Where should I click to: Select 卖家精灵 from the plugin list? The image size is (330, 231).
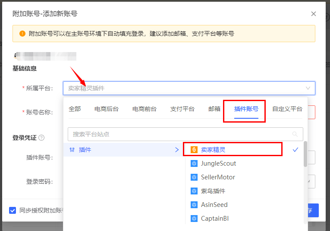[x=213, y=150]
